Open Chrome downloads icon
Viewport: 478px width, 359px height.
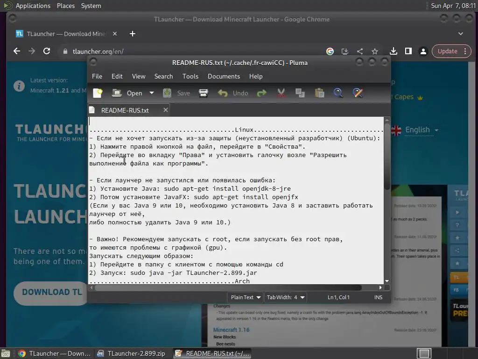[x=394, y=51]
